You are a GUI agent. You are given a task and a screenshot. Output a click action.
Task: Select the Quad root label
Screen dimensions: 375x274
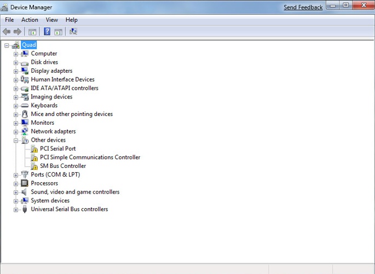click(x=28, y=45)
